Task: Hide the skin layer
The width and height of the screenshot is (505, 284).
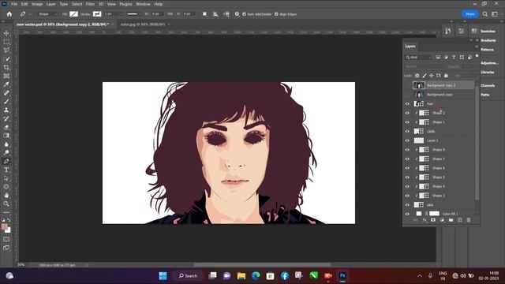Action: [x=407, y=205]
